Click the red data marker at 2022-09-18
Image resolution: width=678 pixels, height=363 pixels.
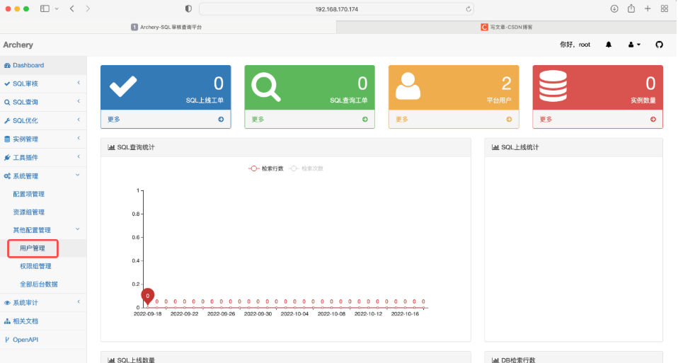pos(147,296)
